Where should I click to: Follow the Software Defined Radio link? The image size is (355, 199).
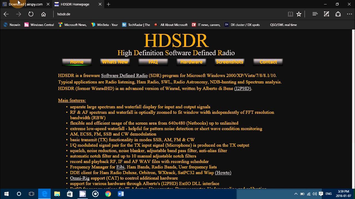[124, 75]
